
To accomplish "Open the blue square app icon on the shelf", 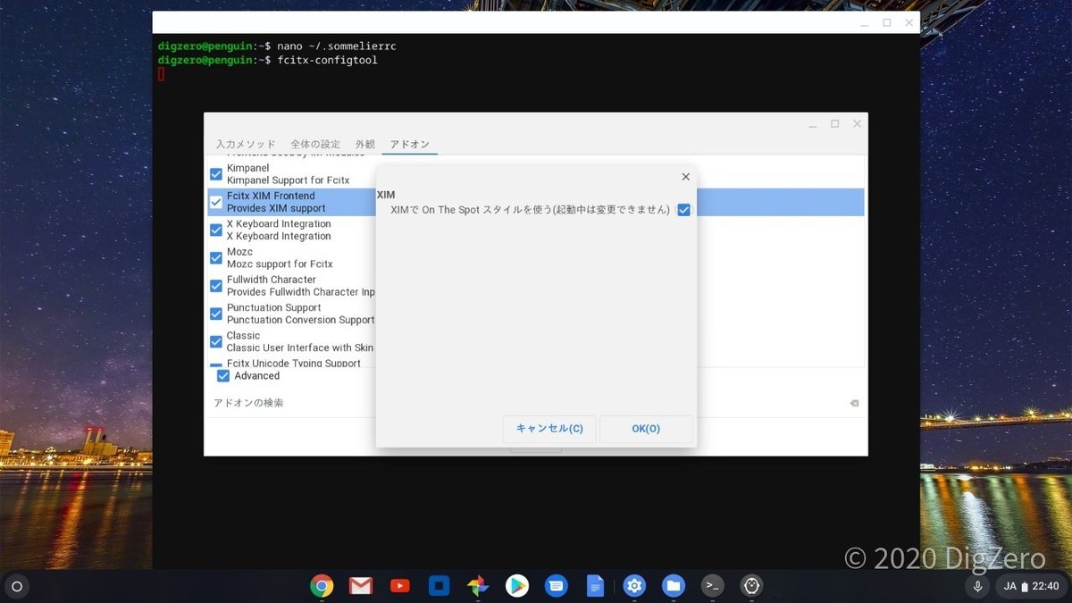I will tap(439, 586).
